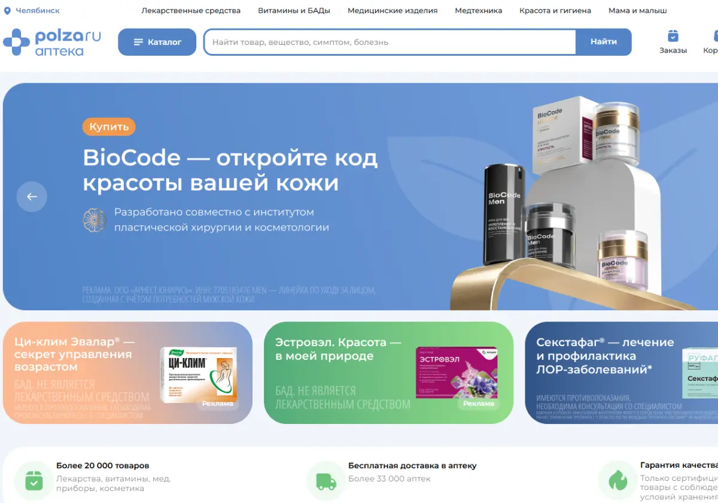The image size is (718, 503).
Task: Focus the product search input field
Action: click(390, 42)
